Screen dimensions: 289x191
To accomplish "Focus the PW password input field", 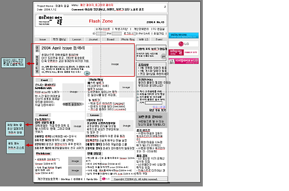I will (117, 33).
